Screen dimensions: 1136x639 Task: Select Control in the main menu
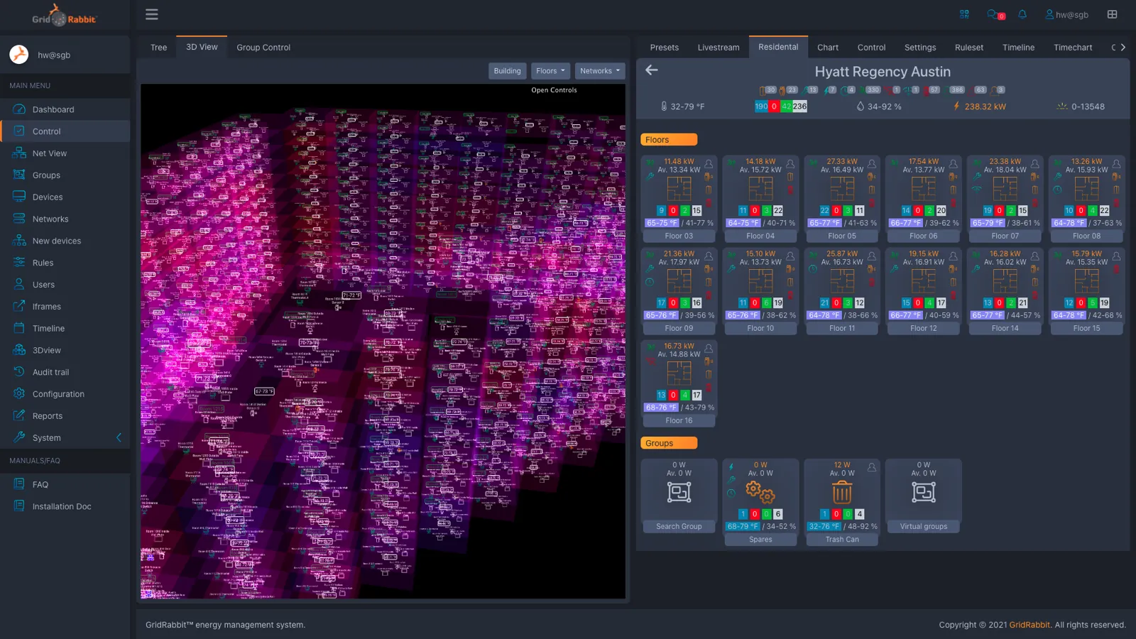tap(65, 131)
